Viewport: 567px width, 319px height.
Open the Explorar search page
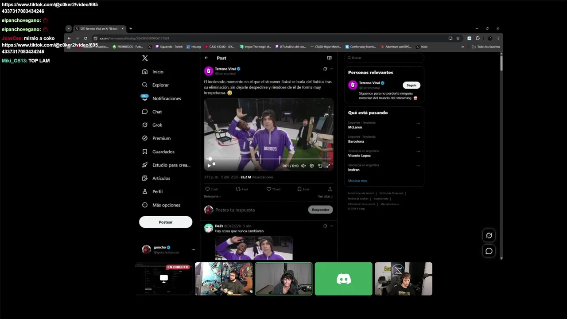[155, 85]
